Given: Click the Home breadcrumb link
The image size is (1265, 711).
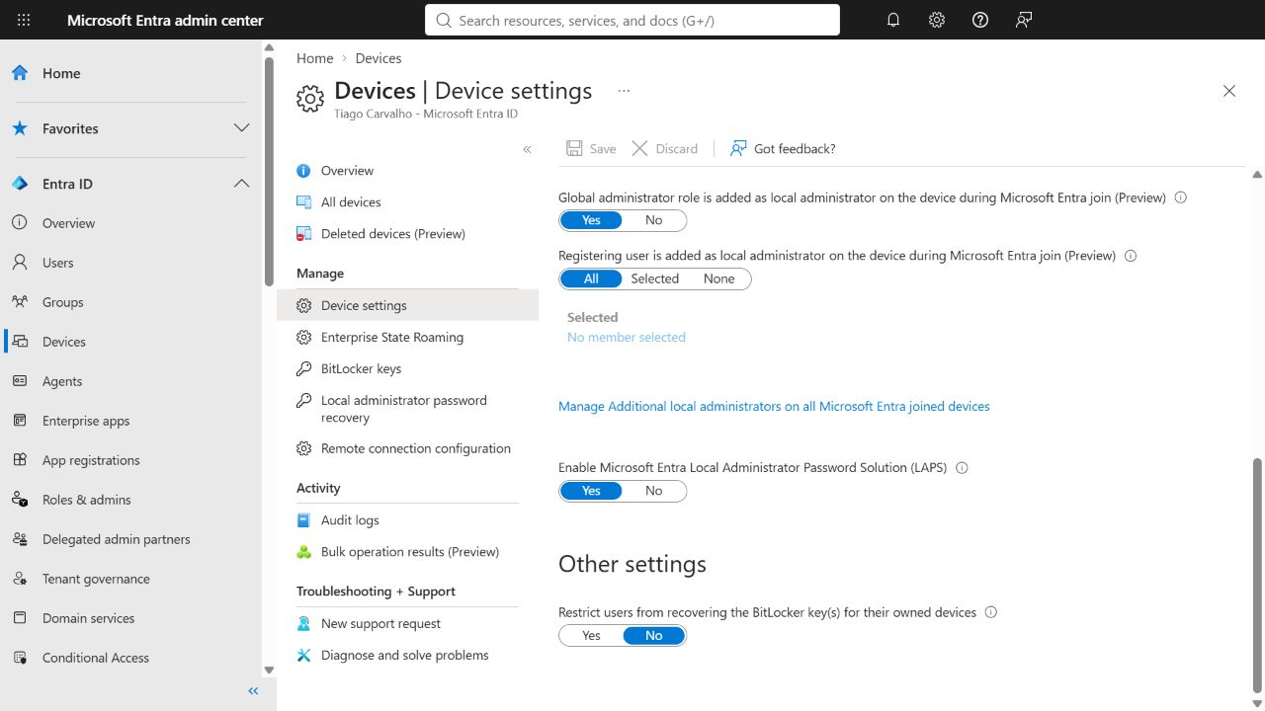Looking at the screenshot, I should (314, 58).
